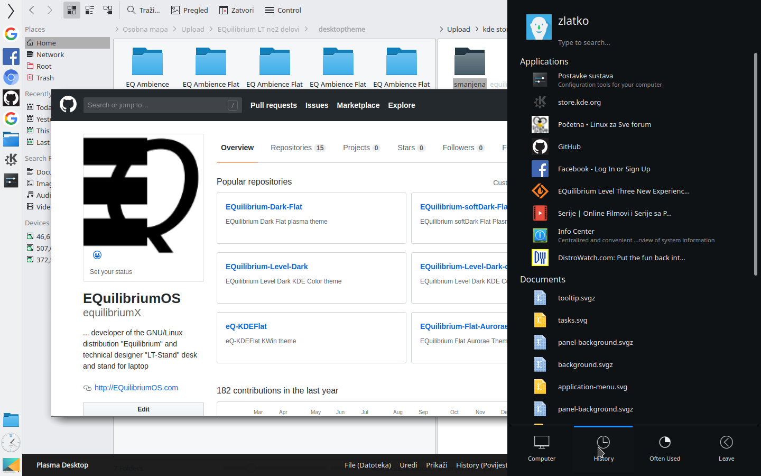The width and height of the screenshot is (761, 476).
Task: Select GitHub Stars tab
Action: (x=411, y=148)
